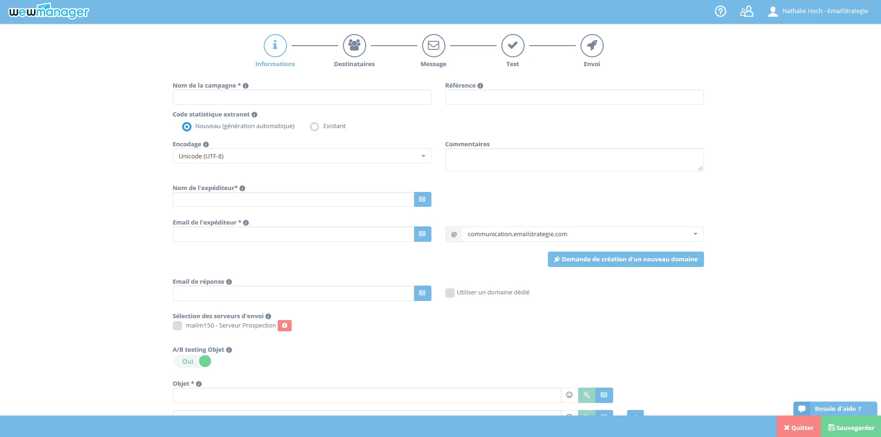Show info tooltip for Email de l'expéditeur
Viewport: 881px width, 437px height.
click(x=246, y=223)
